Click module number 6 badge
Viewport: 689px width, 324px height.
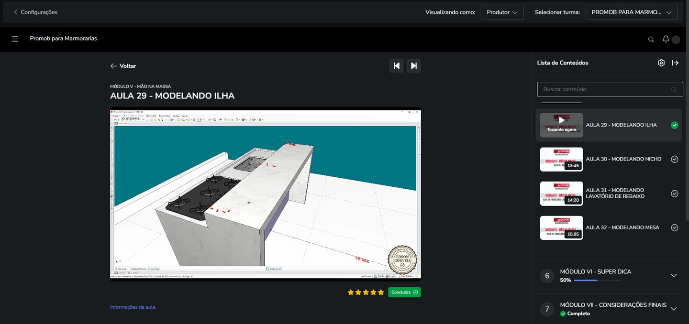[547, 276]
